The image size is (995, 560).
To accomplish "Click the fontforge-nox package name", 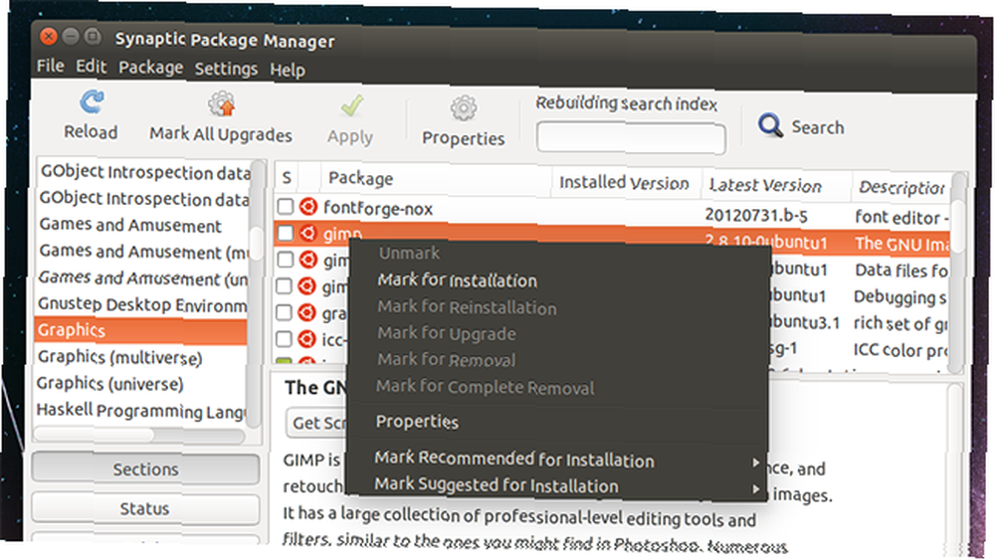I will pos(378,208).
